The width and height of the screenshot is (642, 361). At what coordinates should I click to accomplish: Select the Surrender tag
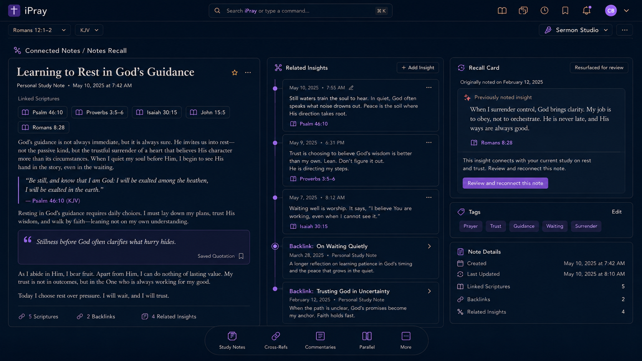586,226
